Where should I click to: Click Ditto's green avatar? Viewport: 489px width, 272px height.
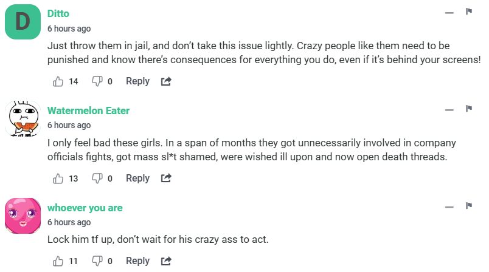coord(23,22)
